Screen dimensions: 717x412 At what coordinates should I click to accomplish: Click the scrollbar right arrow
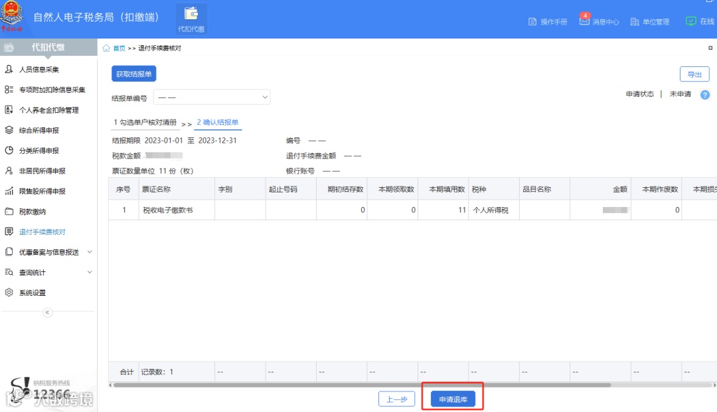coord(714,385)
